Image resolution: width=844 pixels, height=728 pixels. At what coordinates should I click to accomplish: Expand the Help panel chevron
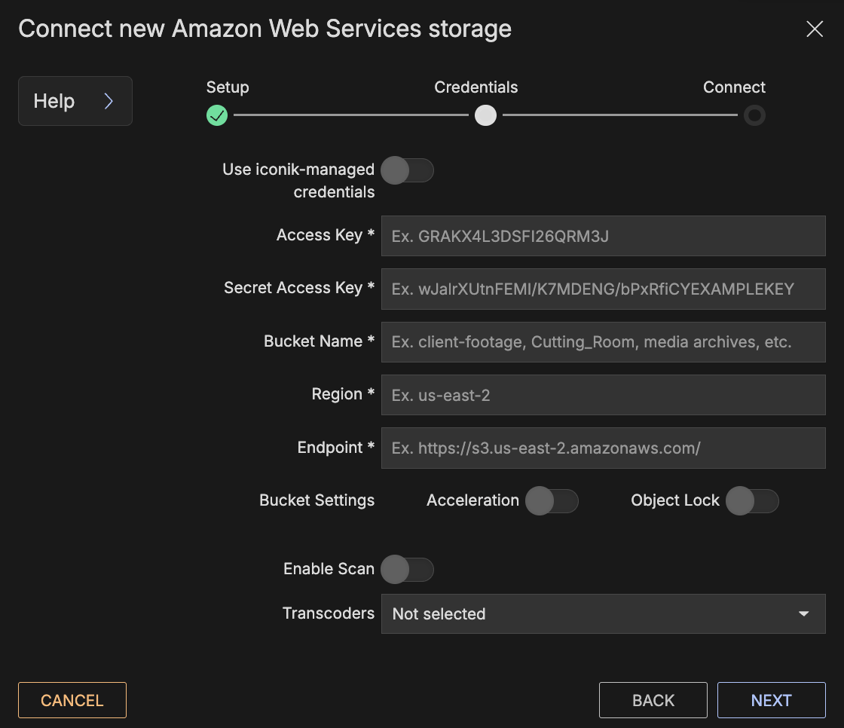coord(109,101)
